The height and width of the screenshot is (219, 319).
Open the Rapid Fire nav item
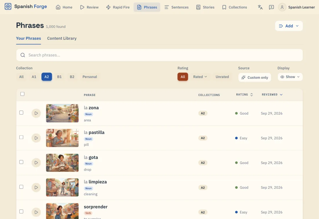tap(117, 7)
